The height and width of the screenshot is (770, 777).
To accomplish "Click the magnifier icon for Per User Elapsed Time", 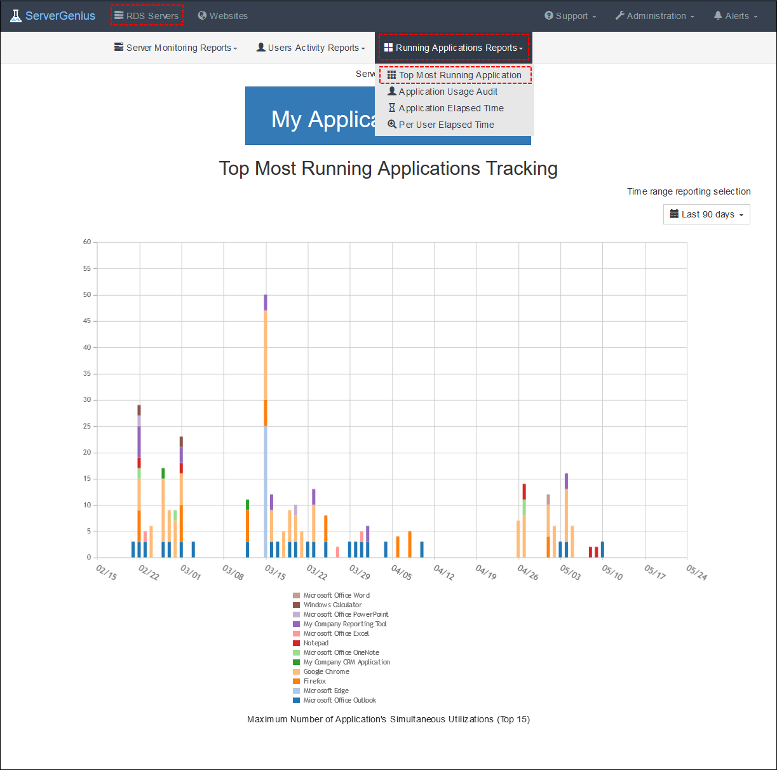I will pyautogui.click(x=393, y=124).
